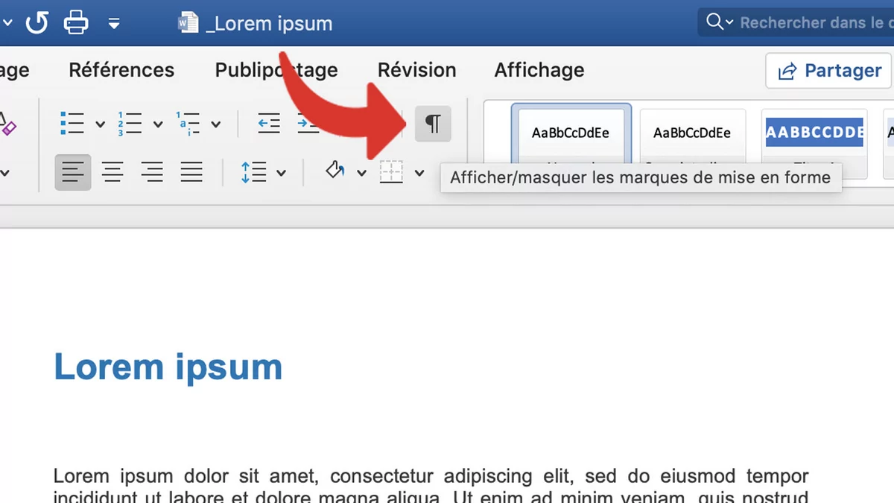Click the bulleted list icon
The width and height of the screenshot is (894, 503).
click(73, 124)
